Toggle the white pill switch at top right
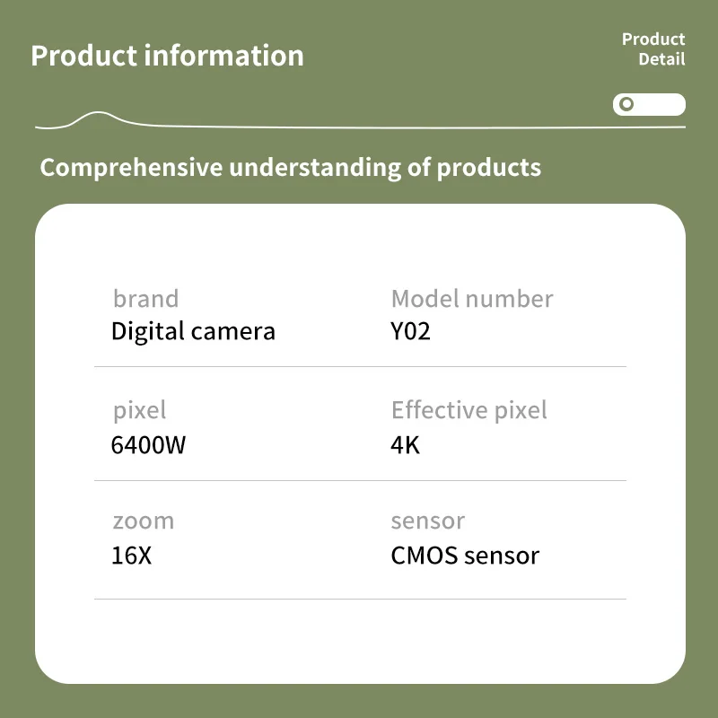 (650, 104)
